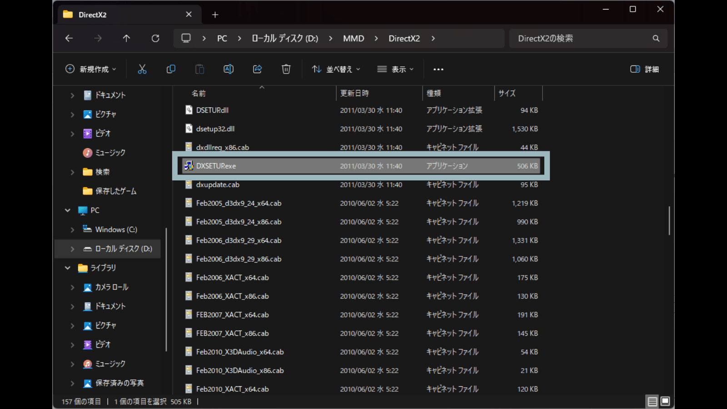Screen dimensions: 727x409
Task: Open a new tab with plus button
Action: tap(215, 15)
